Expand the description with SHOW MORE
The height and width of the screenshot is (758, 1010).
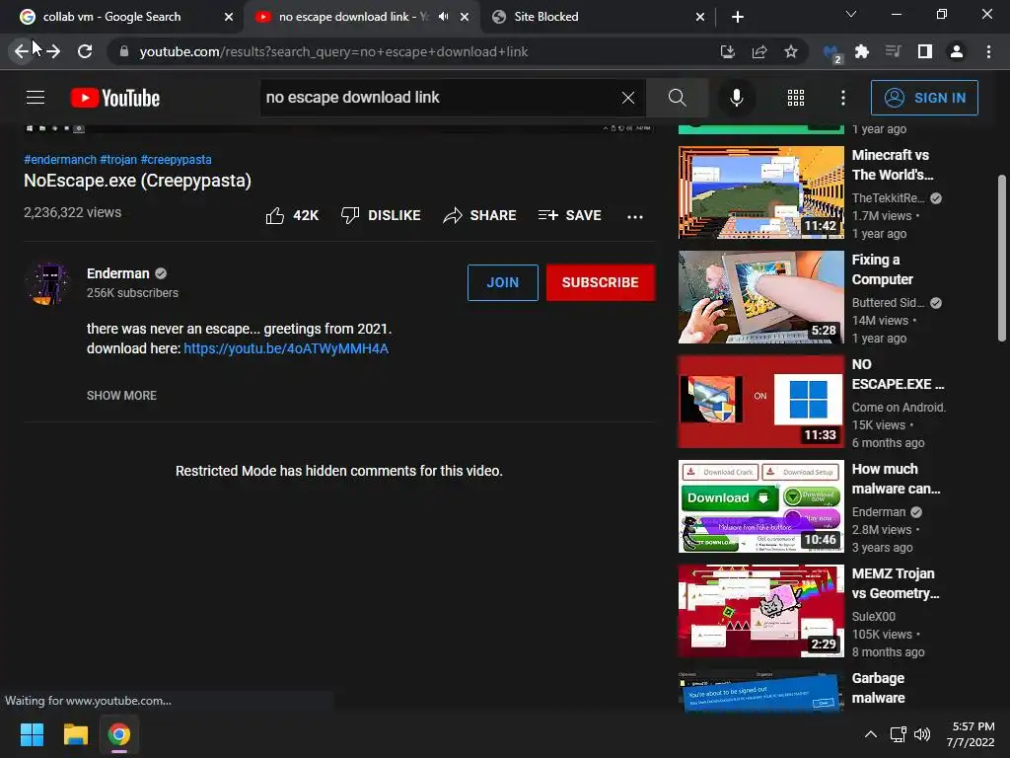[121, 395]
